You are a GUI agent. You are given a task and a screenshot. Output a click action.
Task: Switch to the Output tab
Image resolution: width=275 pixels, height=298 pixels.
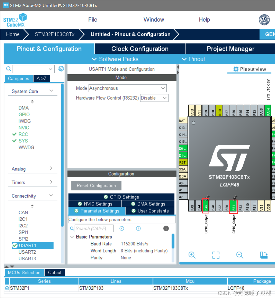pyautogui.click(x=55, y=272)
